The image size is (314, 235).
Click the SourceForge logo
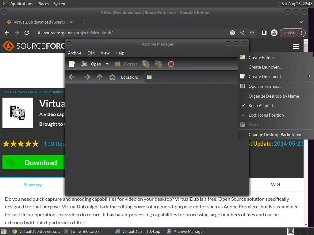click(34, 46)
